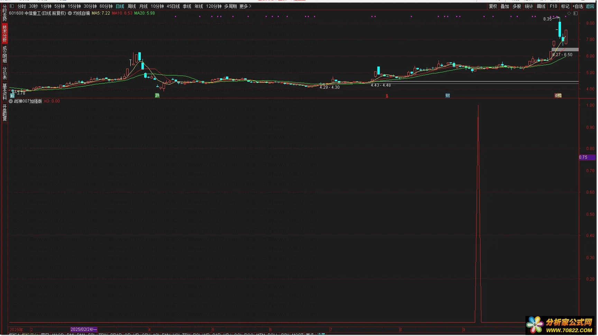Click the diamond marker icon above the chart
The width and height of the screenshot is (598, 336).
click(569, 13)
